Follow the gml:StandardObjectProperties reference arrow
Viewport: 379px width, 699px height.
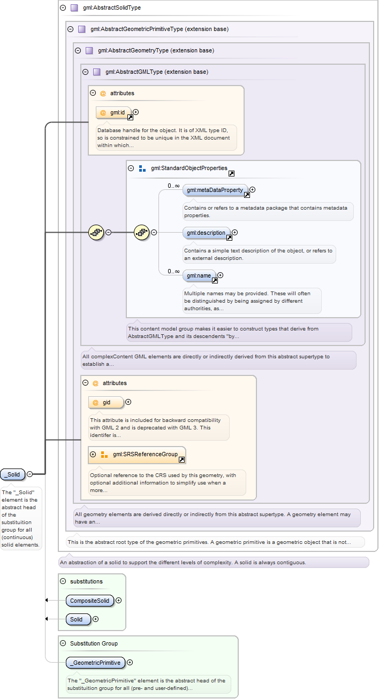pos(231,174)
